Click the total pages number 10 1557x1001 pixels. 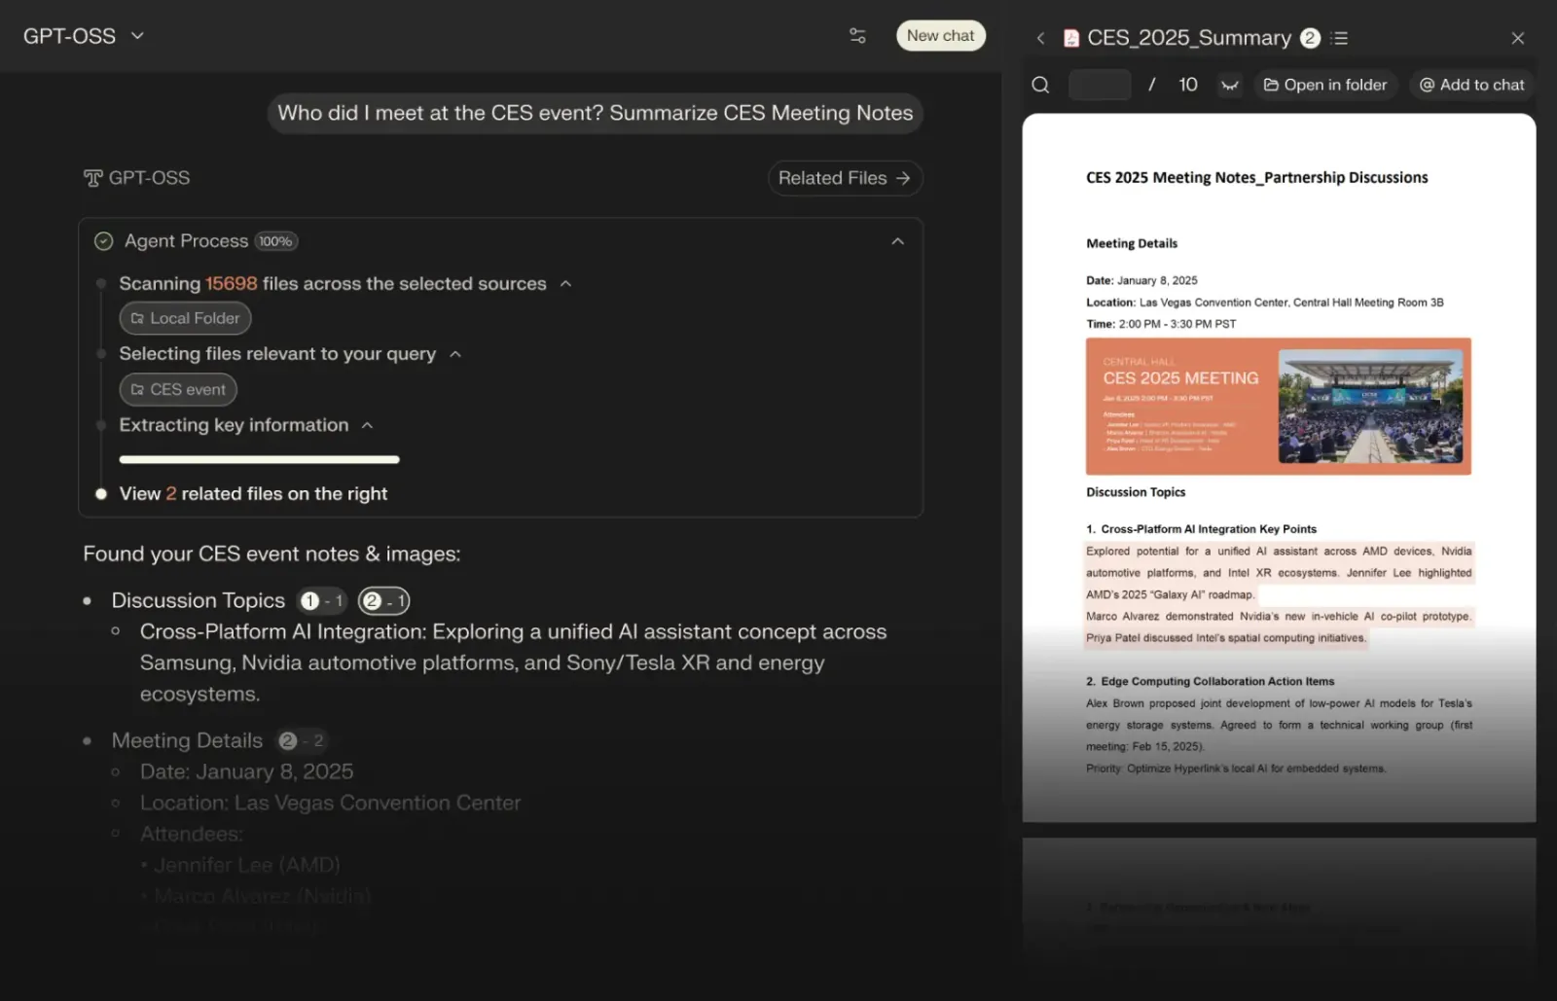(x=1187, y=85)
